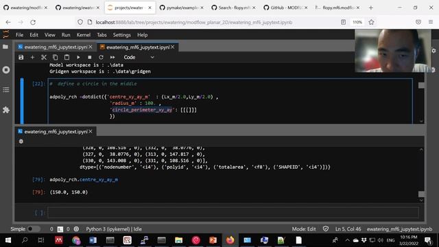Open the Windows Start menu
Viewport: 439px width, 247px height.
pos(8,240)
